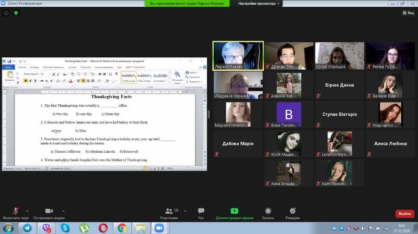This screenshot has width=418, height=234.
Task: Select Дабіжа Марія participant tile
Action: pyautogui.click(x=238, y=144)
